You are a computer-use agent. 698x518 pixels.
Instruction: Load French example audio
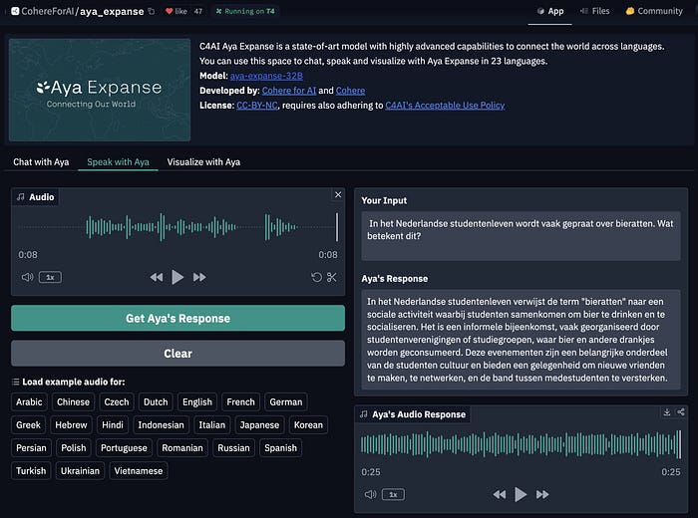[x=241, y=402]
